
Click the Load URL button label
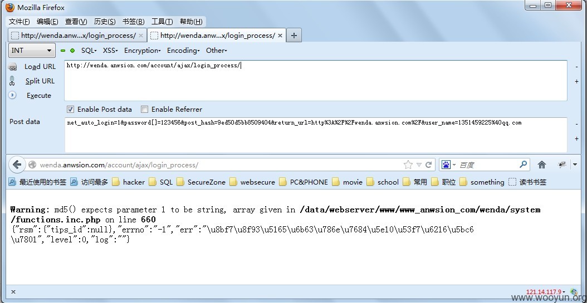[40, 67]
